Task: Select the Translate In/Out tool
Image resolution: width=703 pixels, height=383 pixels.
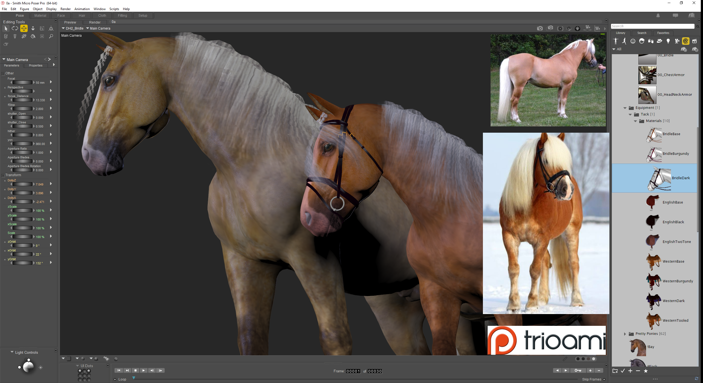Action: 33,28
